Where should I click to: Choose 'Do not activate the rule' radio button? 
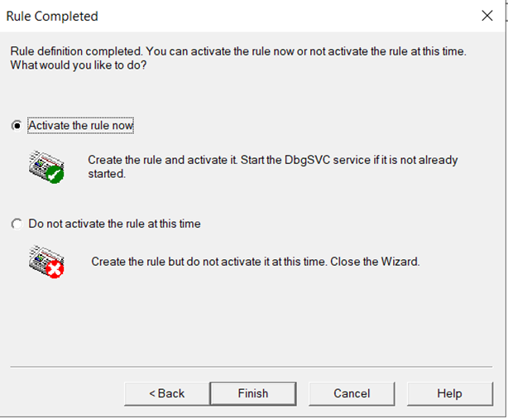17,224
